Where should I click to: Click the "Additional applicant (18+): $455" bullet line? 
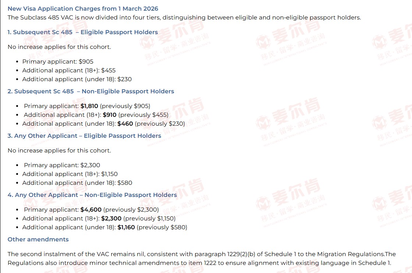click(69, 70)
